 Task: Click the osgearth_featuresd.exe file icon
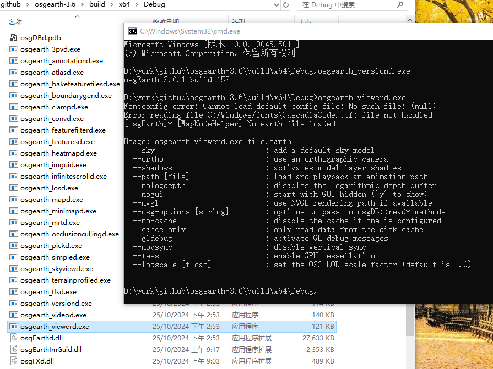[13, 141]
